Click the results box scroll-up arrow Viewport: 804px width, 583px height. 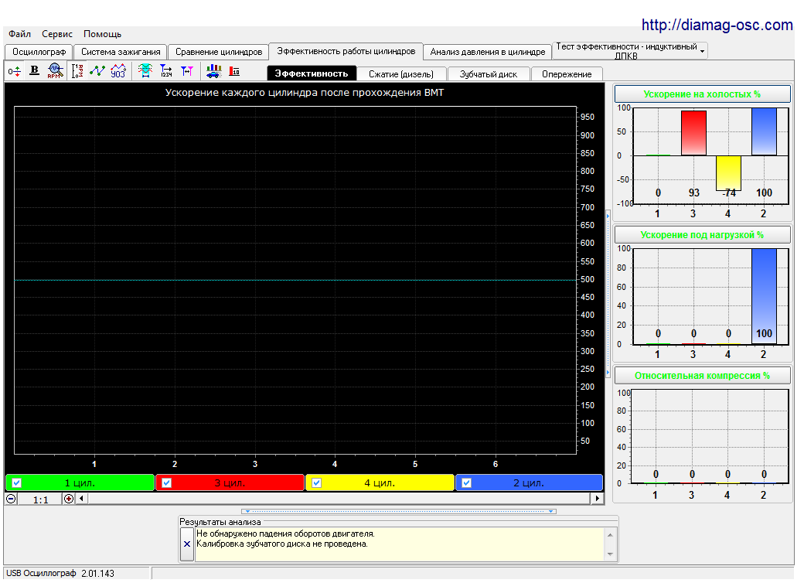click(x=610, y=535)
